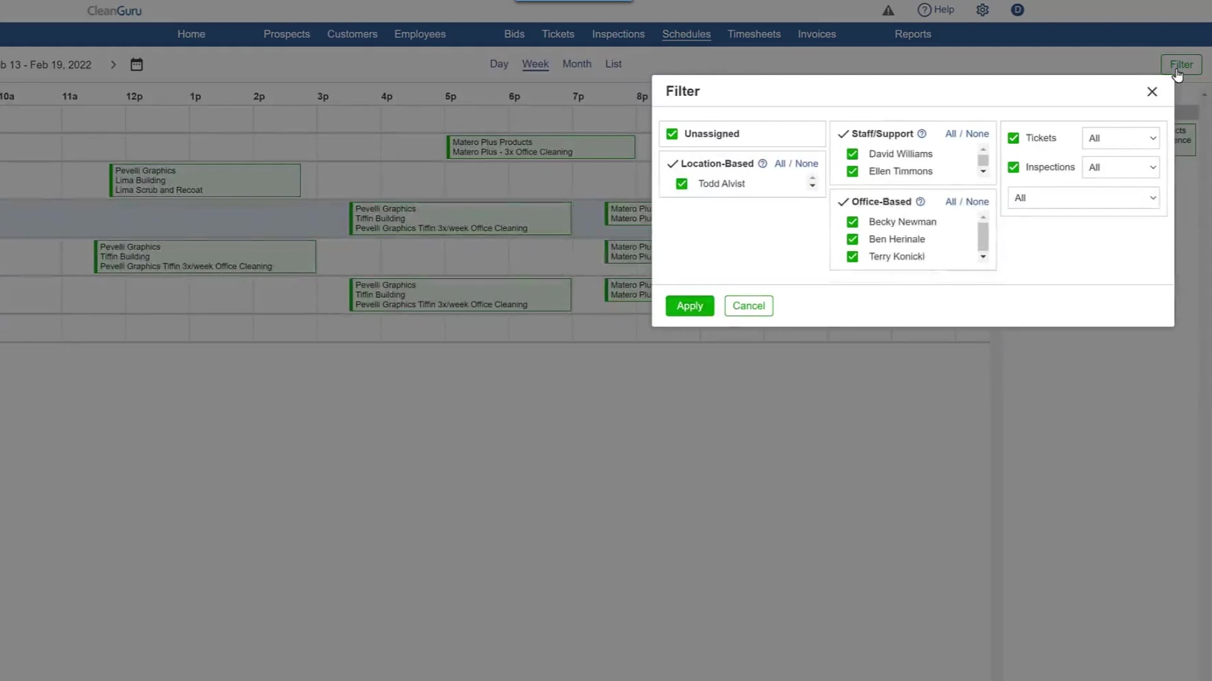Open the user profile avatar D
1212x681 pixels.
click(x=1018, y=10)
